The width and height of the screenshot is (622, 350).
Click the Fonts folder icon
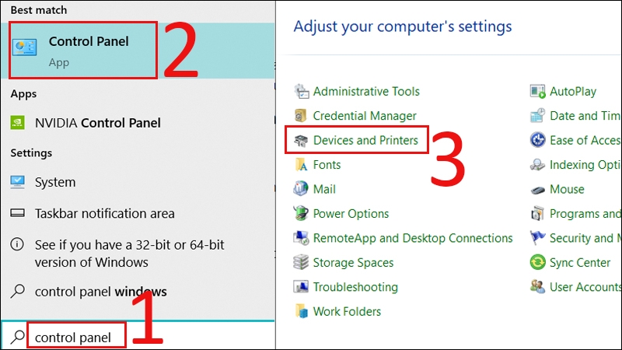click(x=302, y=165)
